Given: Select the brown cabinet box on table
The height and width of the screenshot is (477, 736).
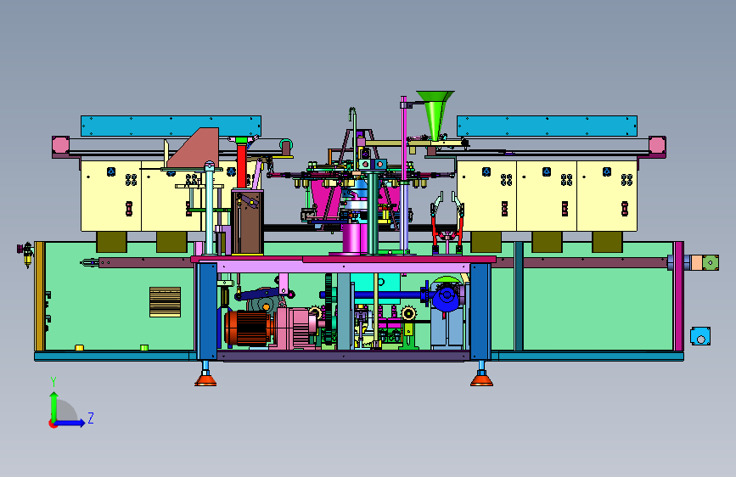Looking at the screenshot, I should [x=247, y=222].
